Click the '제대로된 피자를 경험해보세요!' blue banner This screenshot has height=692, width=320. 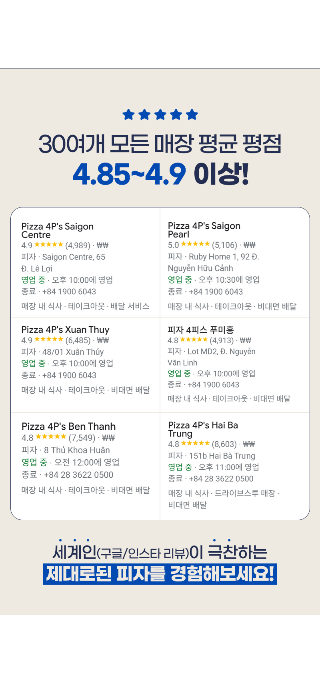coord(160,574)
